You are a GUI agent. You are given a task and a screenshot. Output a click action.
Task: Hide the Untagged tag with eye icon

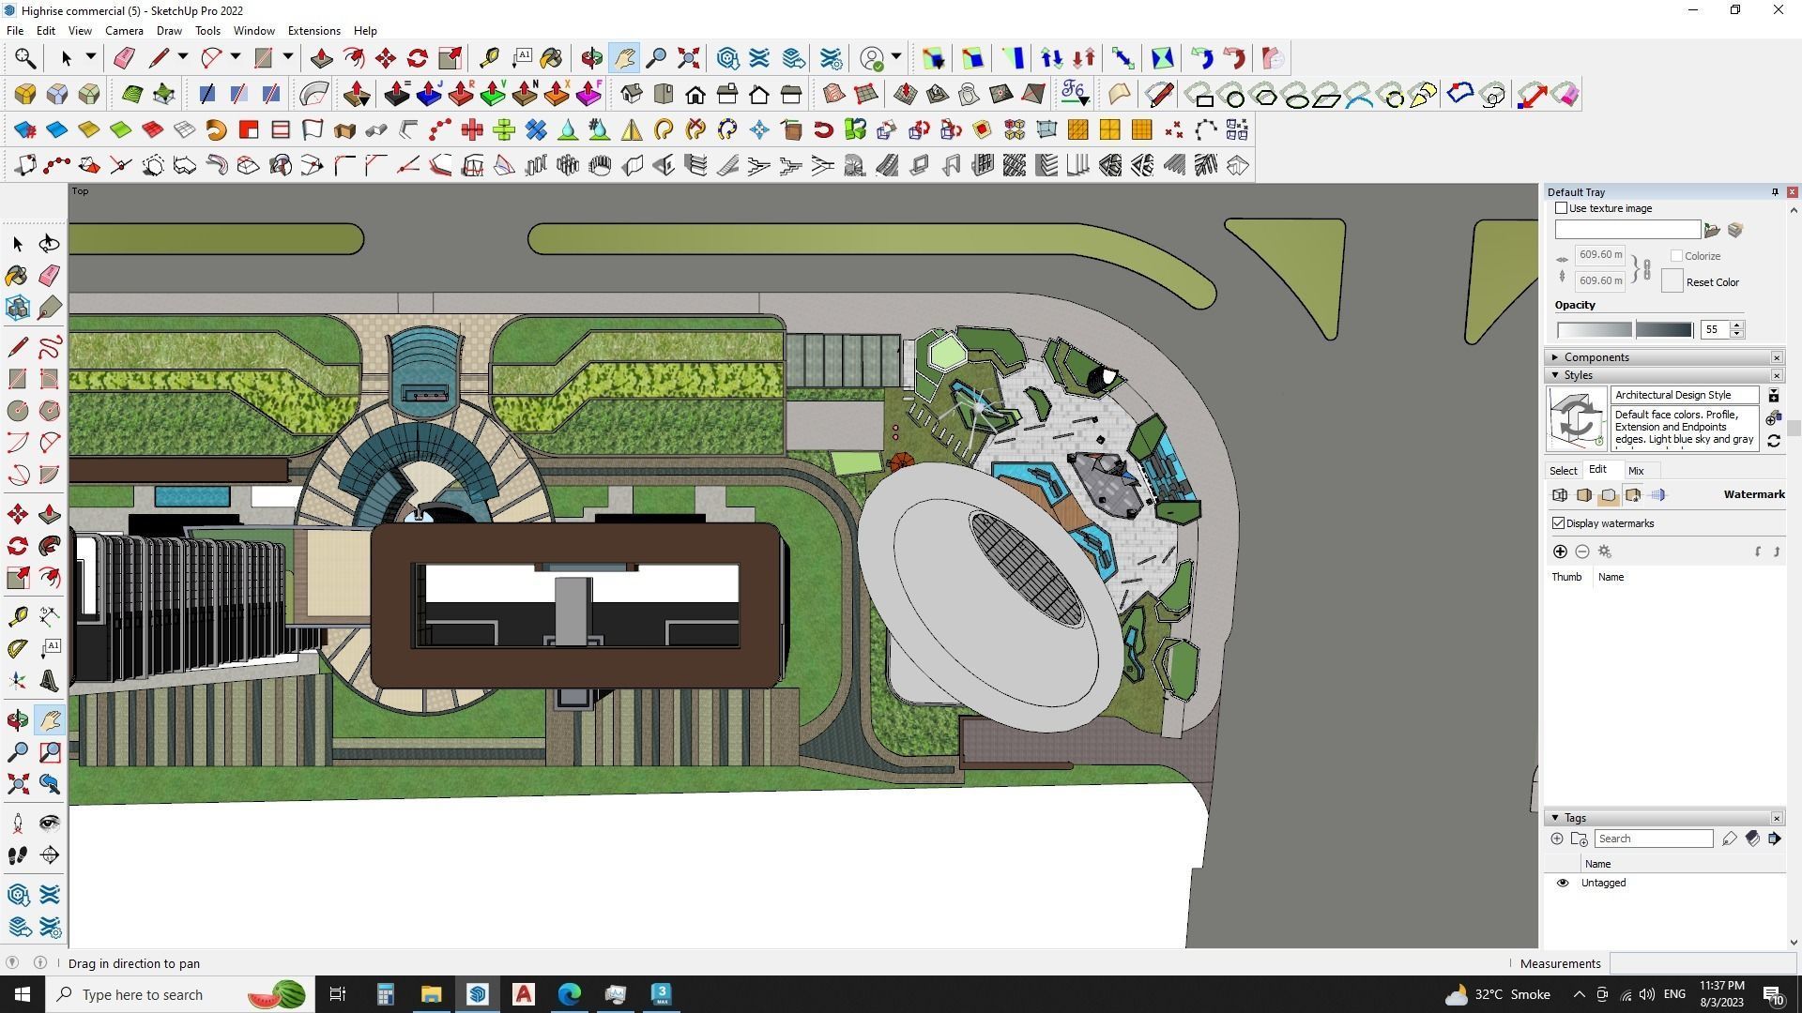click(1563, 883)
